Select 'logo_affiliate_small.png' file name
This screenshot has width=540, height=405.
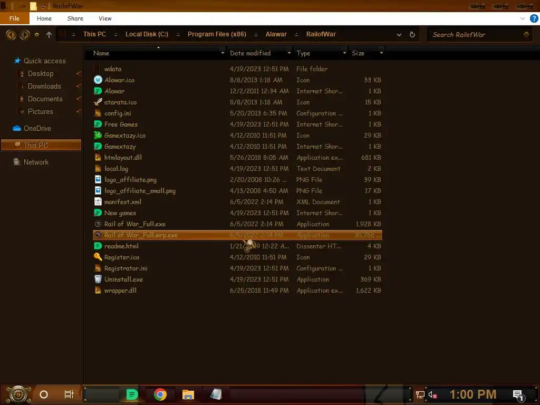pos(140,191)
